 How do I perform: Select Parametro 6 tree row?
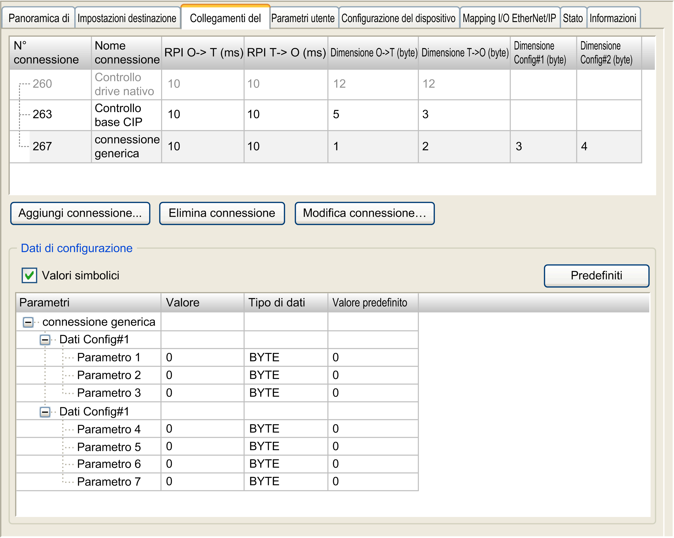click(217, 464)
